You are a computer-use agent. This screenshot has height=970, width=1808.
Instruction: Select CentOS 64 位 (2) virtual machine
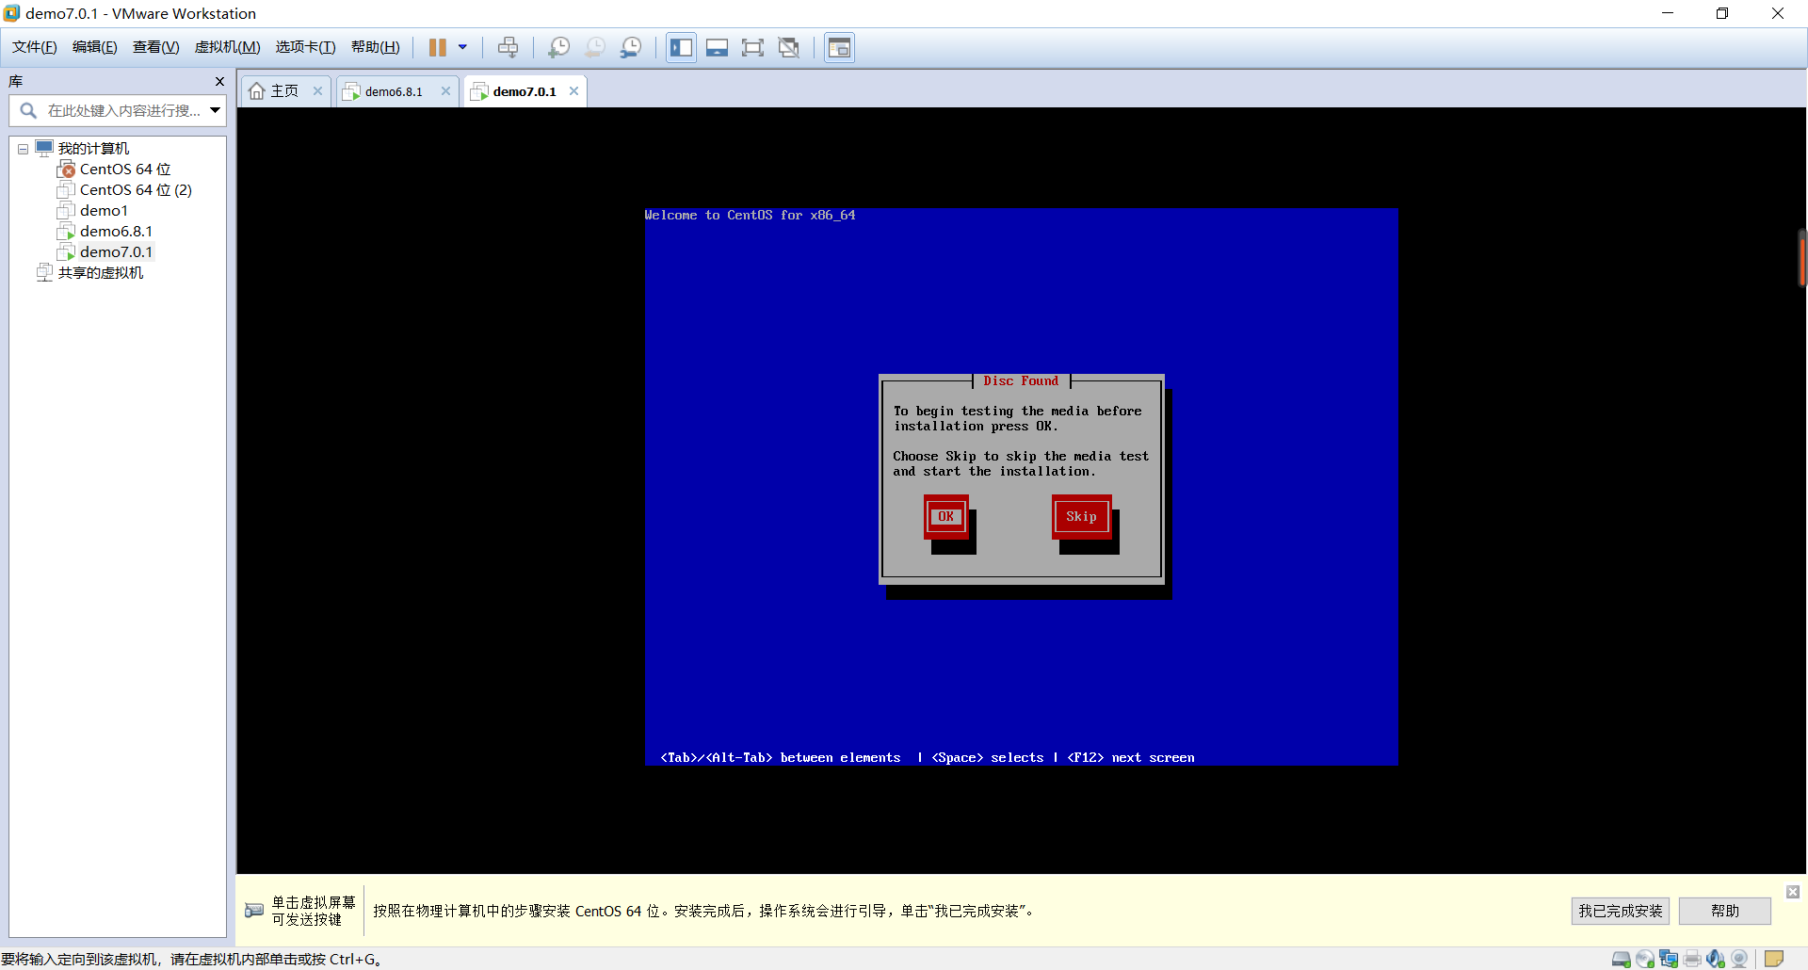coord(136,190)
